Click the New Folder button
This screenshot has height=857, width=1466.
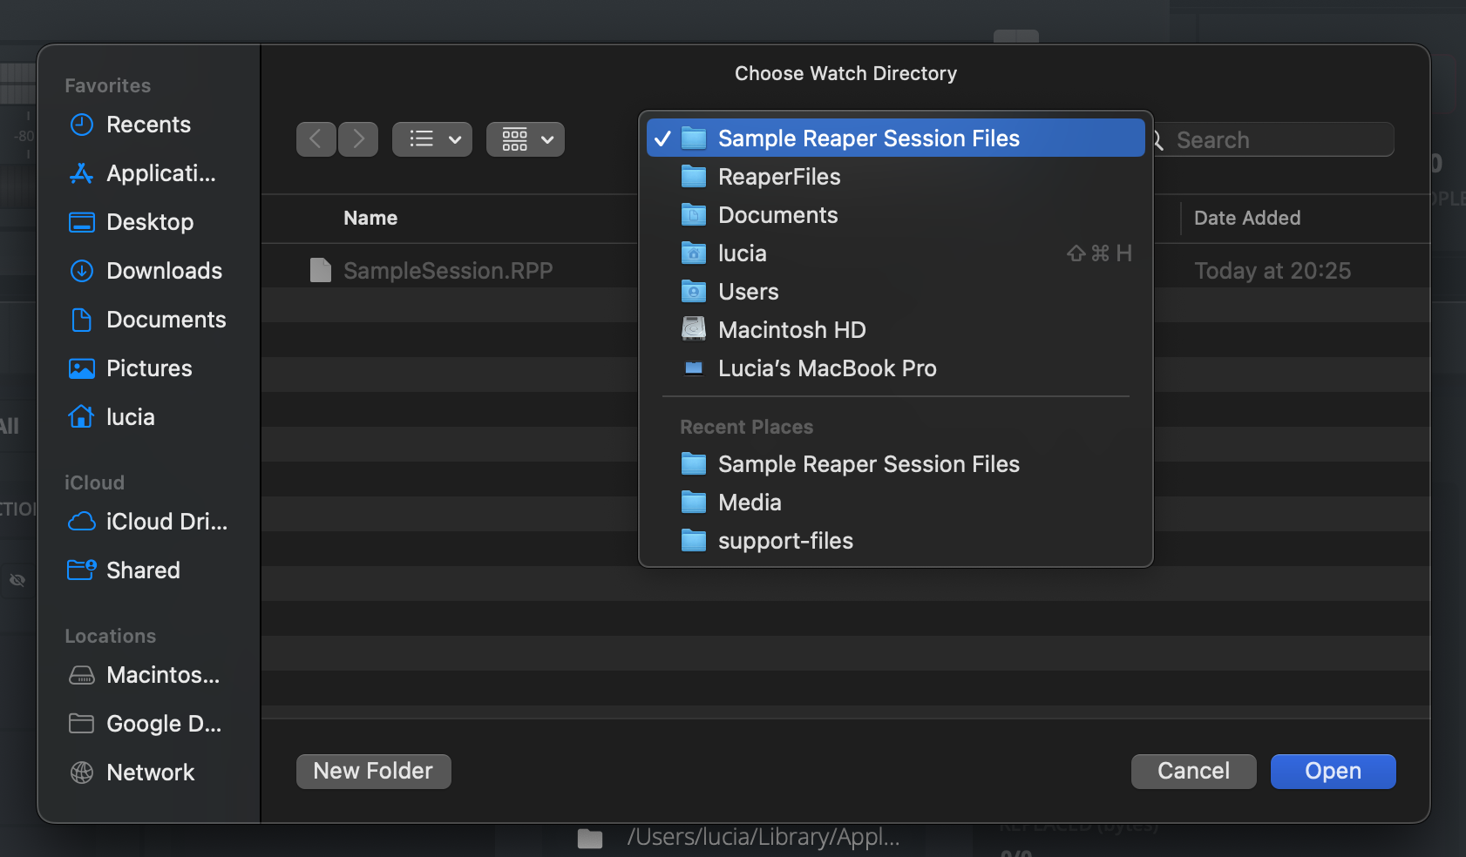[x=373, y=772]
